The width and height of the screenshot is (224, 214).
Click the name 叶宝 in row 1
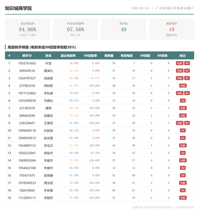tap(48, 63)
